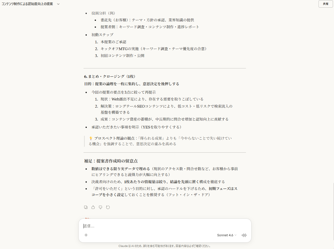Share this conversation using 共有

coord(325,4)
